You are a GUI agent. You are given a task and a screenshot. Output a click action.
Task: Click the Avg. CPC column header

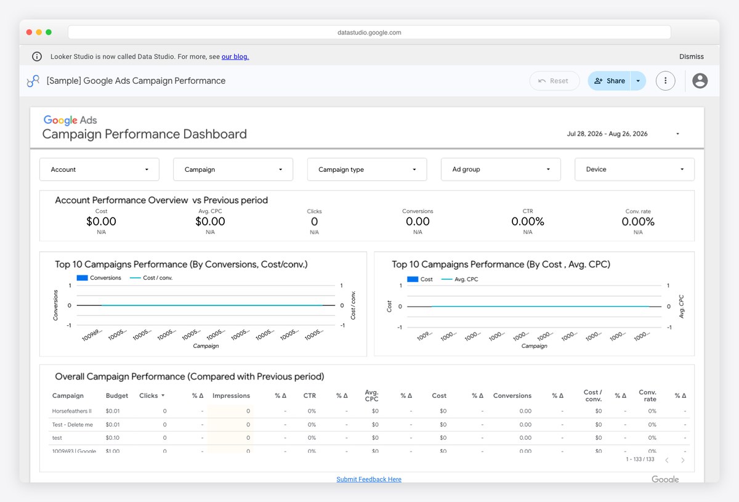(371, 395)
